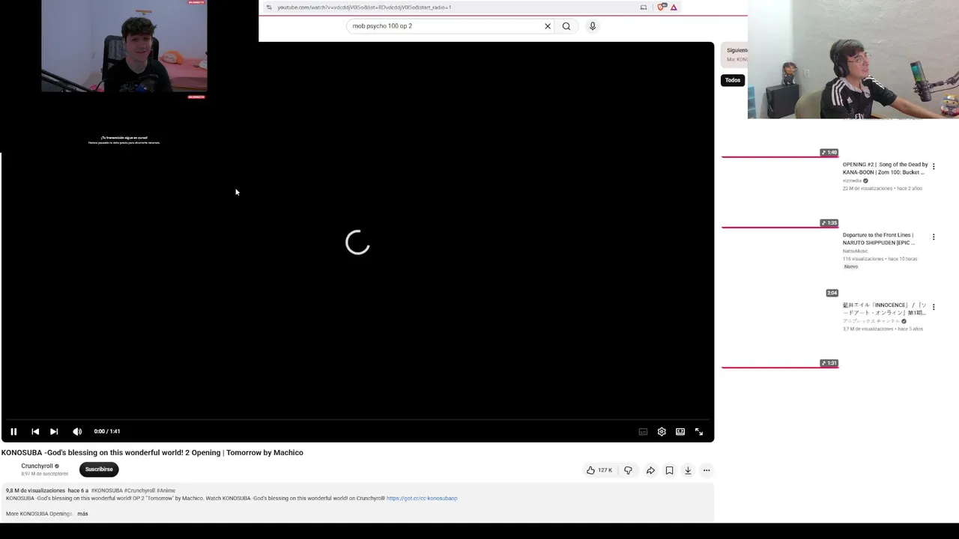
Task: Open the Crunchyroll channel name
Action: pyautogui.click(x=37, y=466)
